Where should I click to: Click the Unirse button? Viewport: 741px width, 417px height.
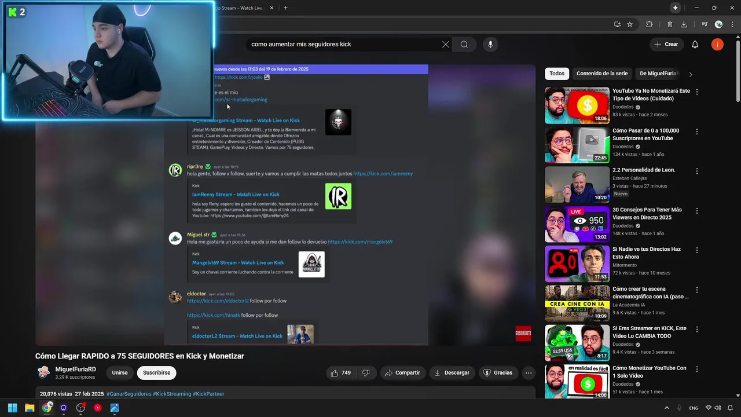(120, 373)
